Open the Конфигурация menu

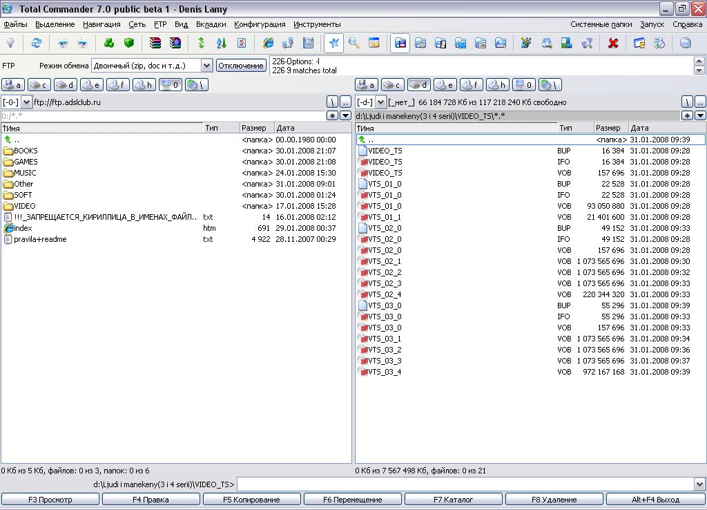coord(260,24)
